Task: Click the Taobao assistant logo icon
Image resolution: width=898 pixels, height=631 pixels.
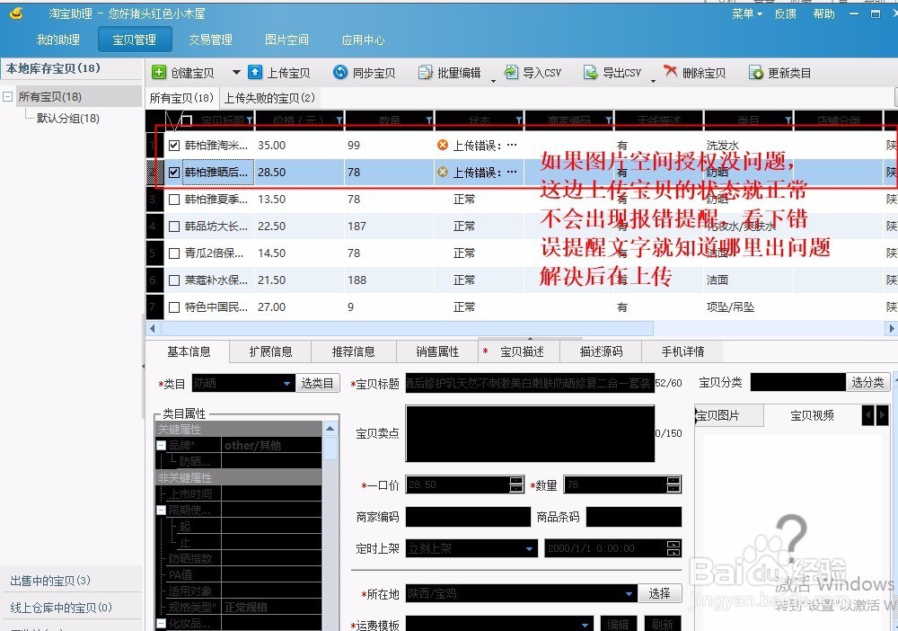Action: click(x=16, y=13)
